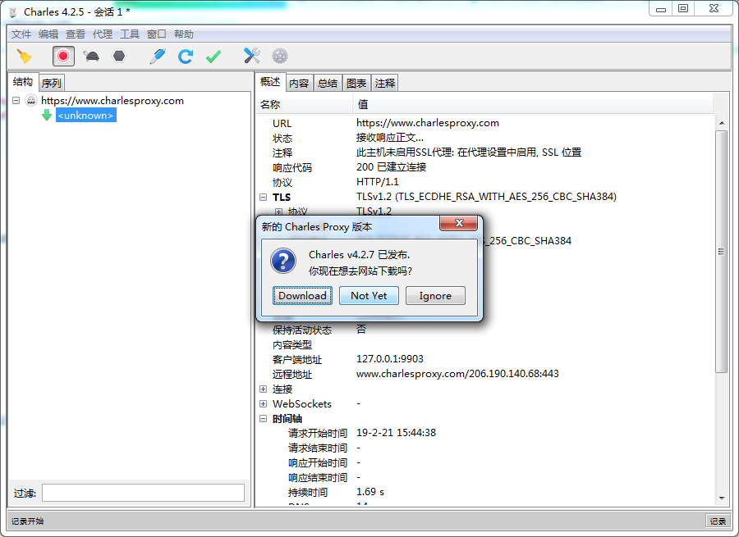This screenshot has height=537, width=739.
Task: Collapse the https://www.charlesproxy.com tree node
Action: [16, 100]
